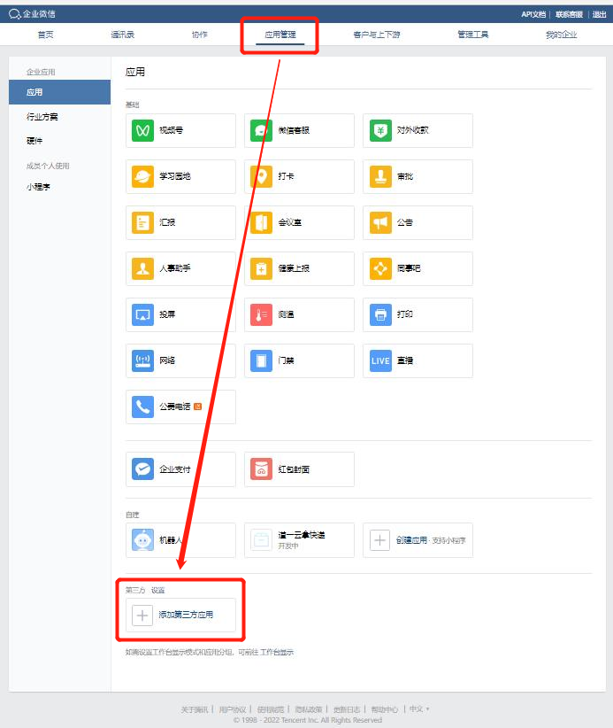Viewport: 613px width, 728px height.
Task: Click the 红包封面 icon
Action: pos(261,469)
